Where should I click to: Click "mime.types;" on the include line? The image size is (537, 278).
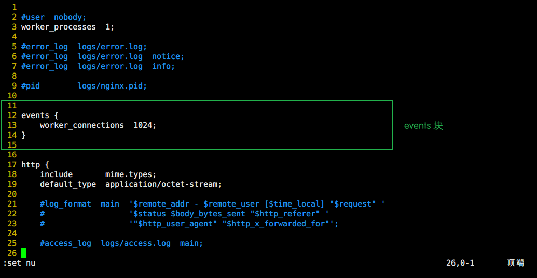[x=131, y=174]
